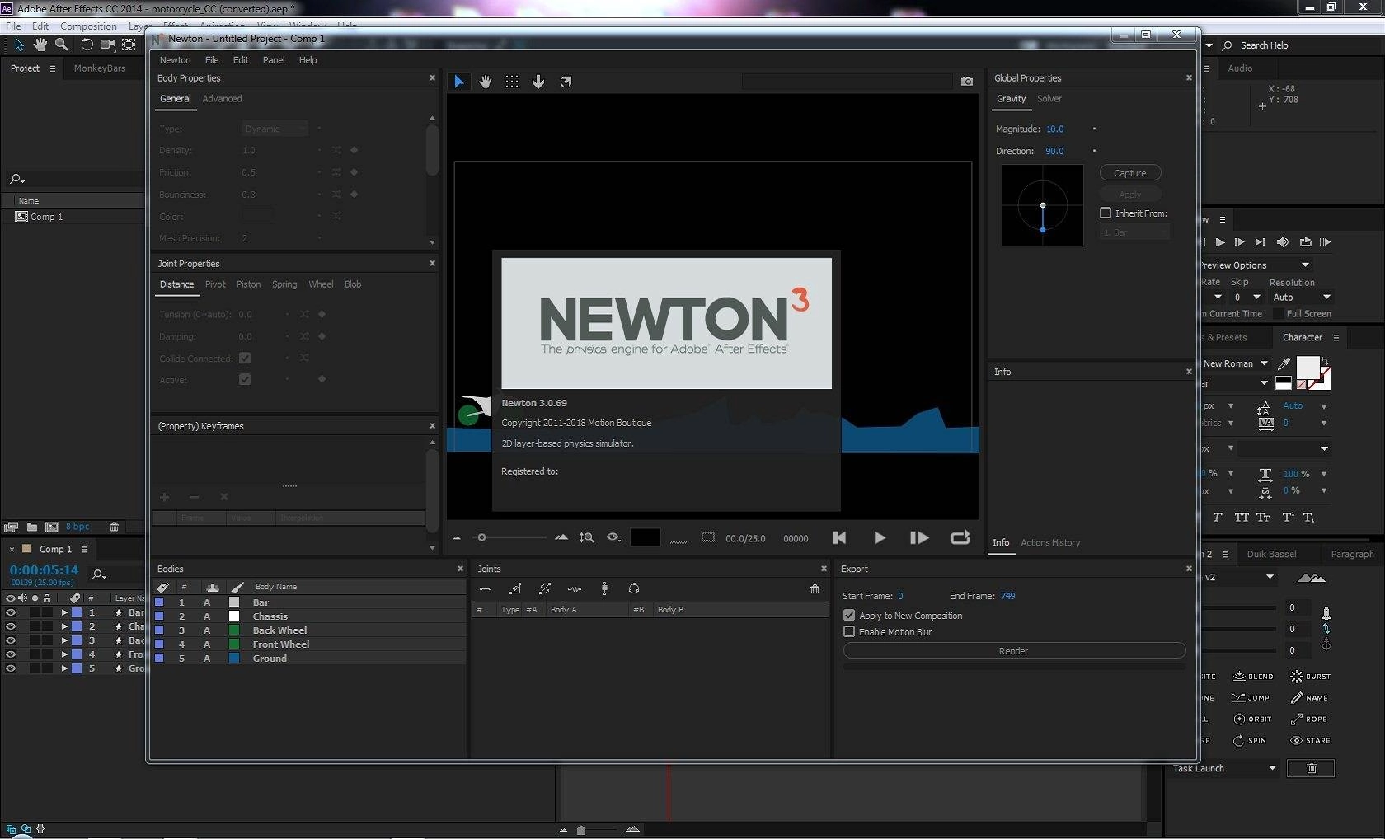Uncheck Apply to New Composition

tap(849, 615)
